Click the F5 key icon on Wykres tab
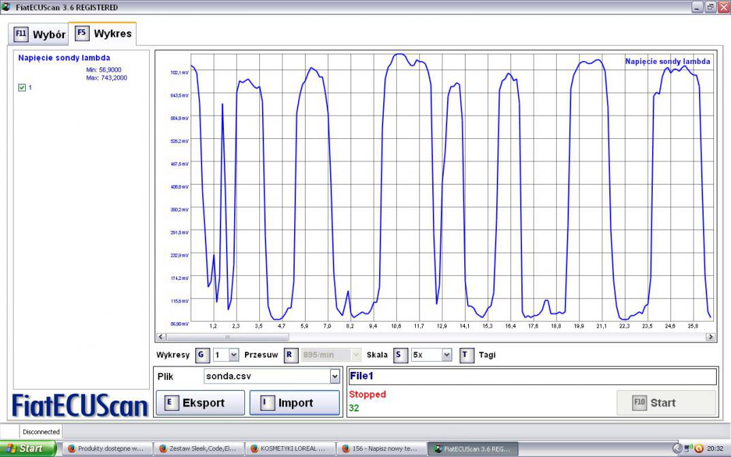This screenshot has width=731, height=457. click(82, 33)
